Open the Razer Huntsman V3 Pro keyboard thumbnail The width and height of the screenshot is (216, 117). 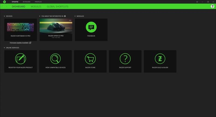[x=21, y=27]
